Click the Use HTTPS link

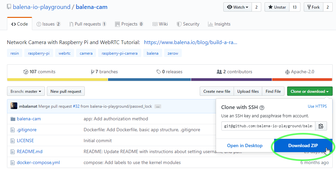tap(317, 106)
